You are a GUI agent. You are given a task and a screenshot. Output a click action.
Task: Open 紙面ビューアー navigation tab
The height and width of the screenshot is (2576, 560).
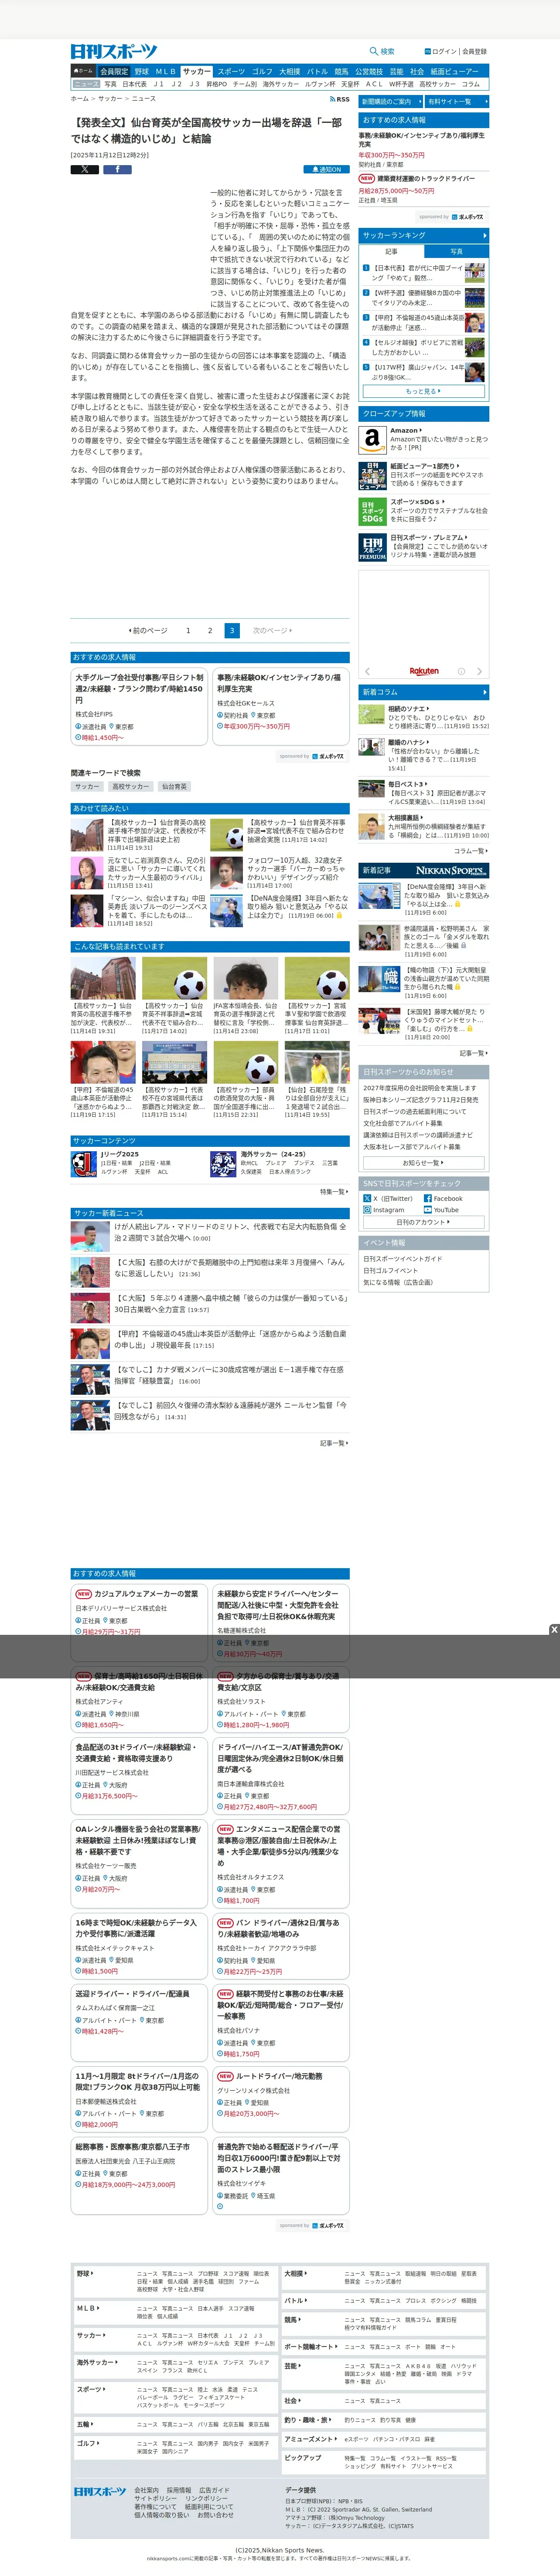pos(455,71)
